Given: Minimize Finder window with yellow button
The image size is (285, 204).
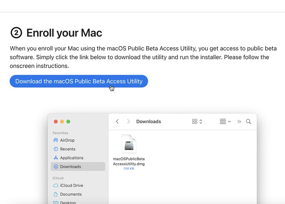Looking at the screenshot, I should coord(62,122).
